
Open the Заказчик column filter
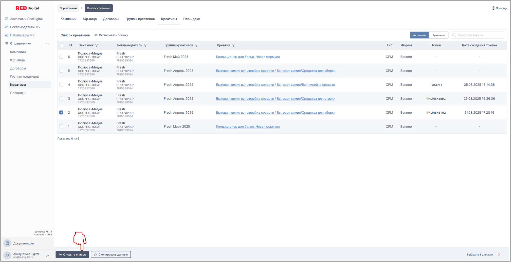tap(97, 45)
